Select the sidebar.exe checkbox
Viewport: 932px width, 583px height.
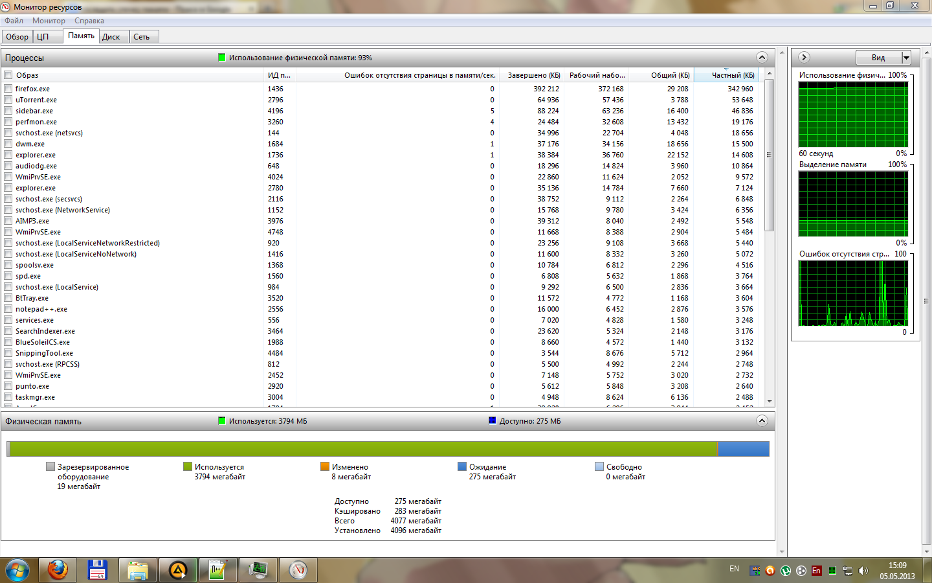pyautogui.click(x=8, y=111)
